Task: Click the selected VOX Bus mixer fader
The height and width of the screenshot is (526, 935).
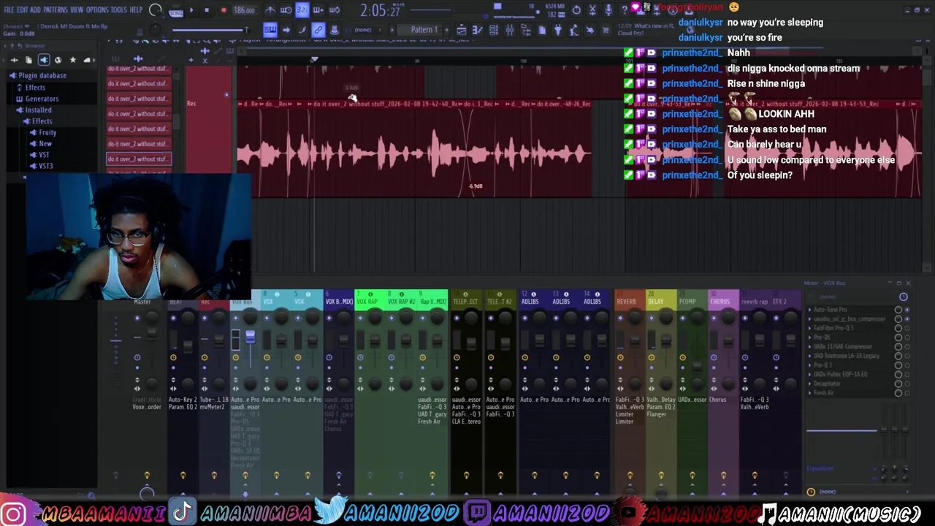Action: 250,336
